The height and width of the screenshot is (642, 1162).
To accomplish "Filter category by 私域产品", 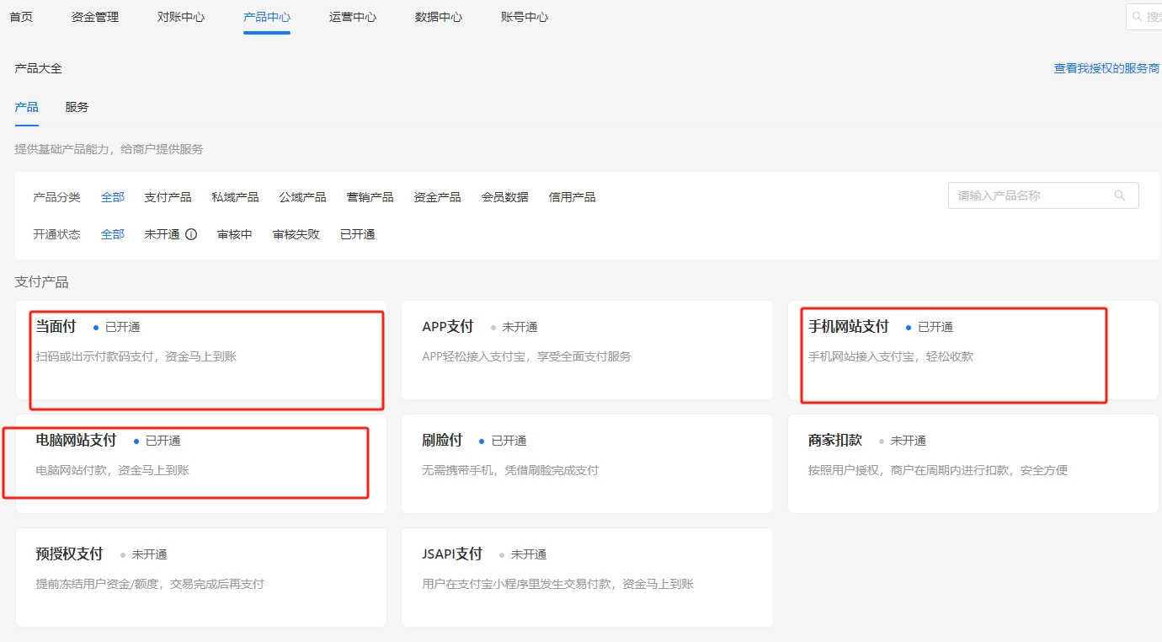I will coord(236,197).
